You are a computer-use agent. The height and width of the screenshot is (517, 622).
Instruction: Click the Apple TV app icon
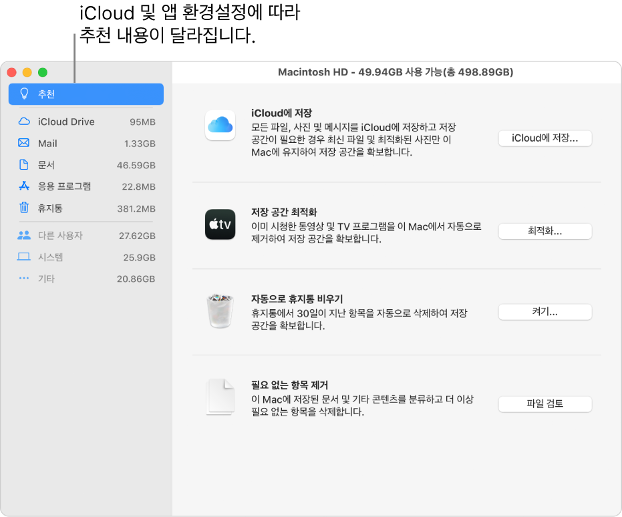coord(220,224)
